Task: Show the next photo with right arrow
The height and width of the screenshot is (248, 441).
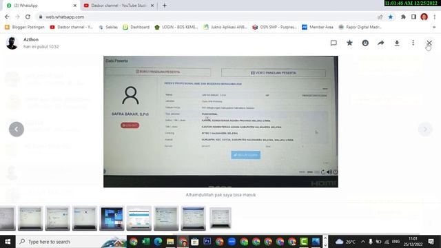Action: 425,130
